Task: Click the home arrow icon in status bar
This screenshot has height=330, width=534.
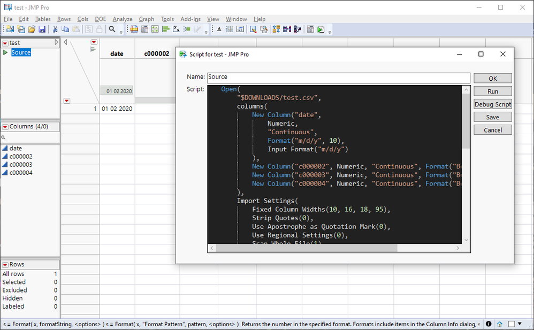Action: [500, 324]
